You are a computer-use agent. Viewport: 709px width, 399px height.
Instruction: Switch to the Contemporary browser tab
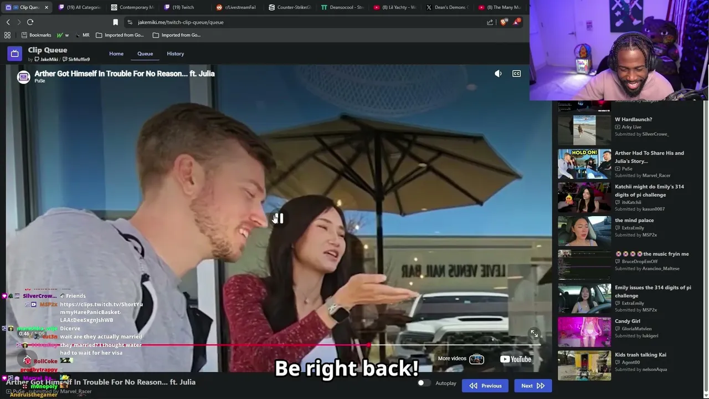[132, 7]
